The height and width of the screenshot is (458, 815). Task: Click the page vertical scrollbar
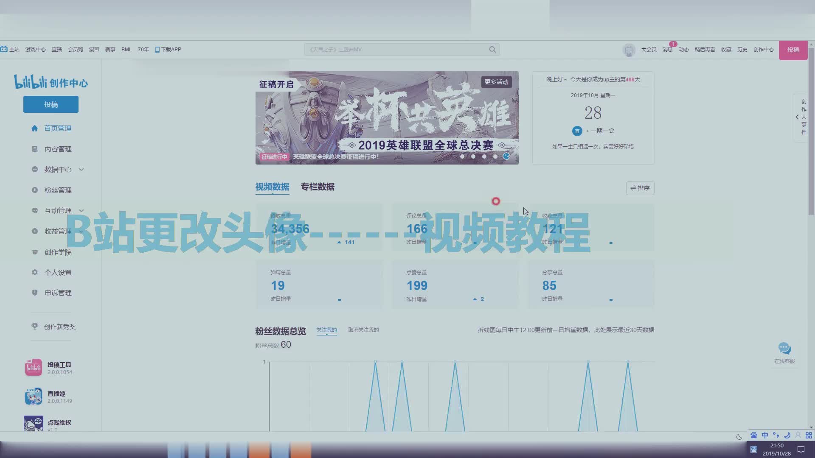click(x=811, y=131)
